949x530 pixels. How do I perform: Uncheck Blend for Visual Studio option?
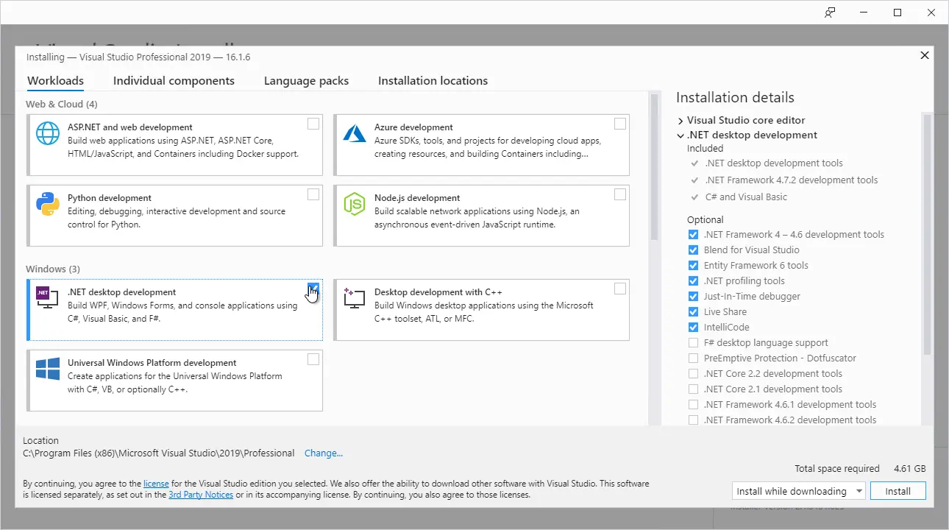(x=693, y=250)
